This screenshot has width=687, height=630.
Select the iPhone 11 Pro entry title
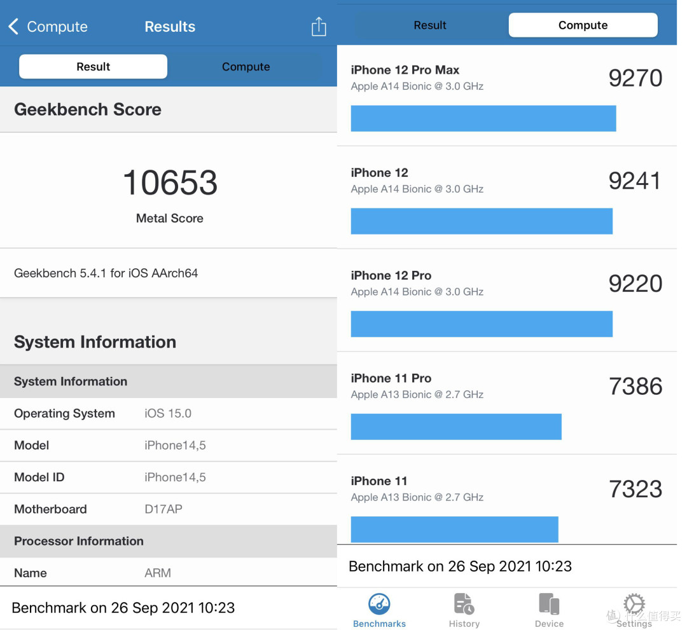click(391, 378)
